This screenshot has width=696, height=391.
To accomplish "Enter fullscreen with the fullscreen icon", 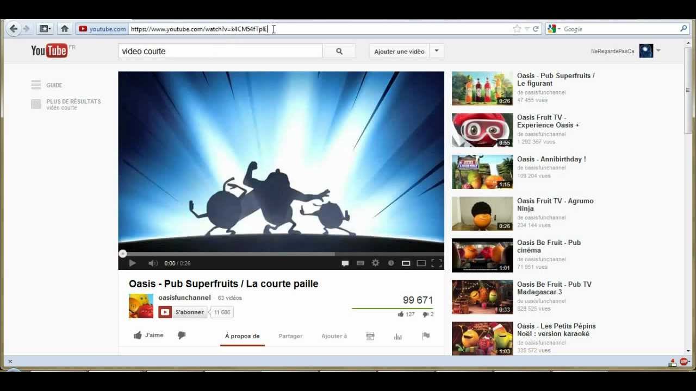I will (x=436, y=263).
